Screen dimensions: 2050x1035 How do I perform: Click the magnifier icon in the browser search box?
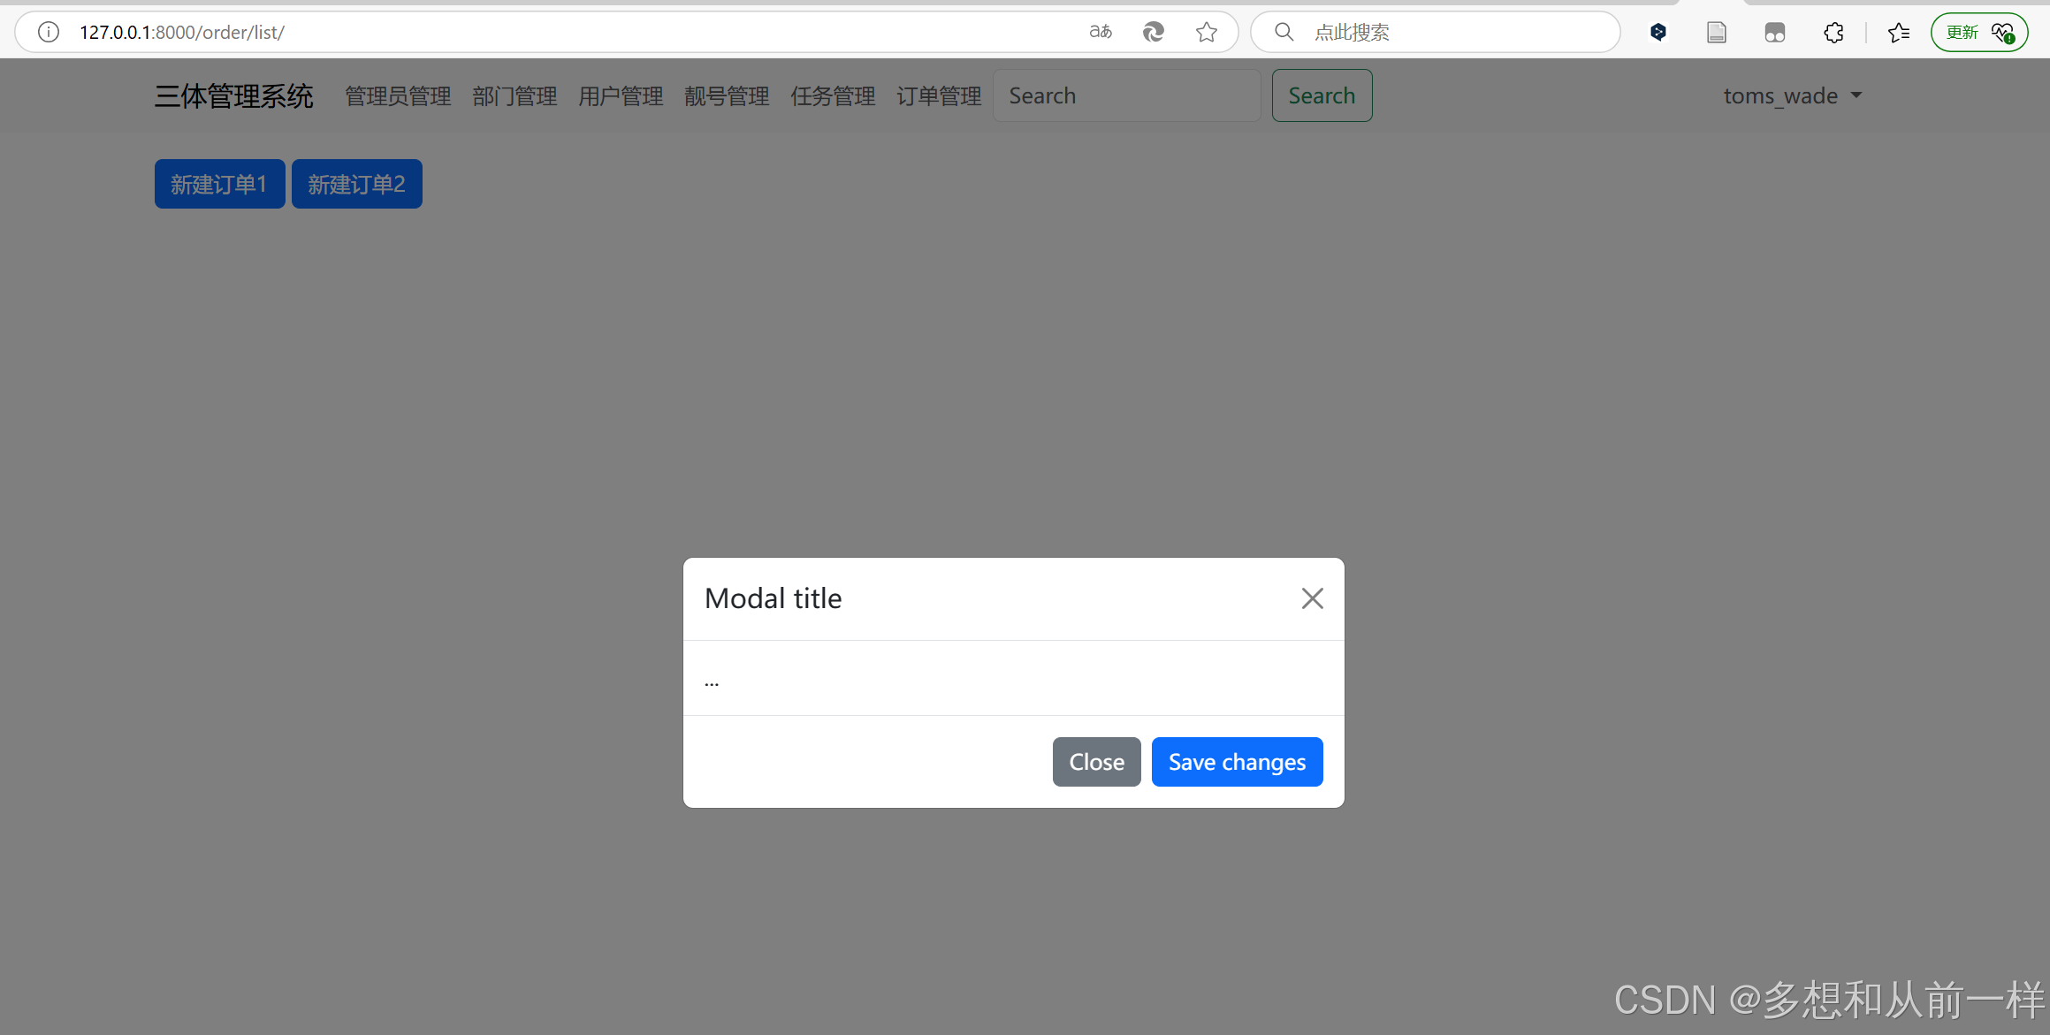pos(1284,32)
